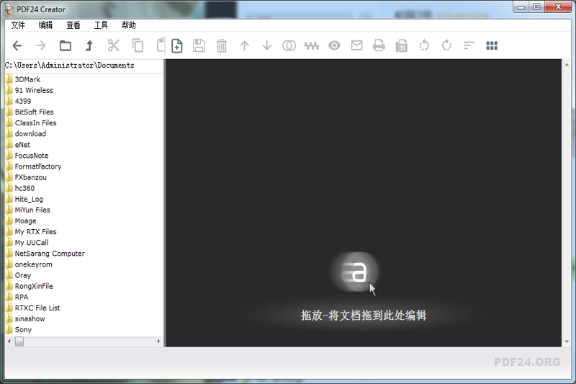576x384 pixels.
Task: Click the merge overlapping circles icon
Action: [x=289, y=45]
